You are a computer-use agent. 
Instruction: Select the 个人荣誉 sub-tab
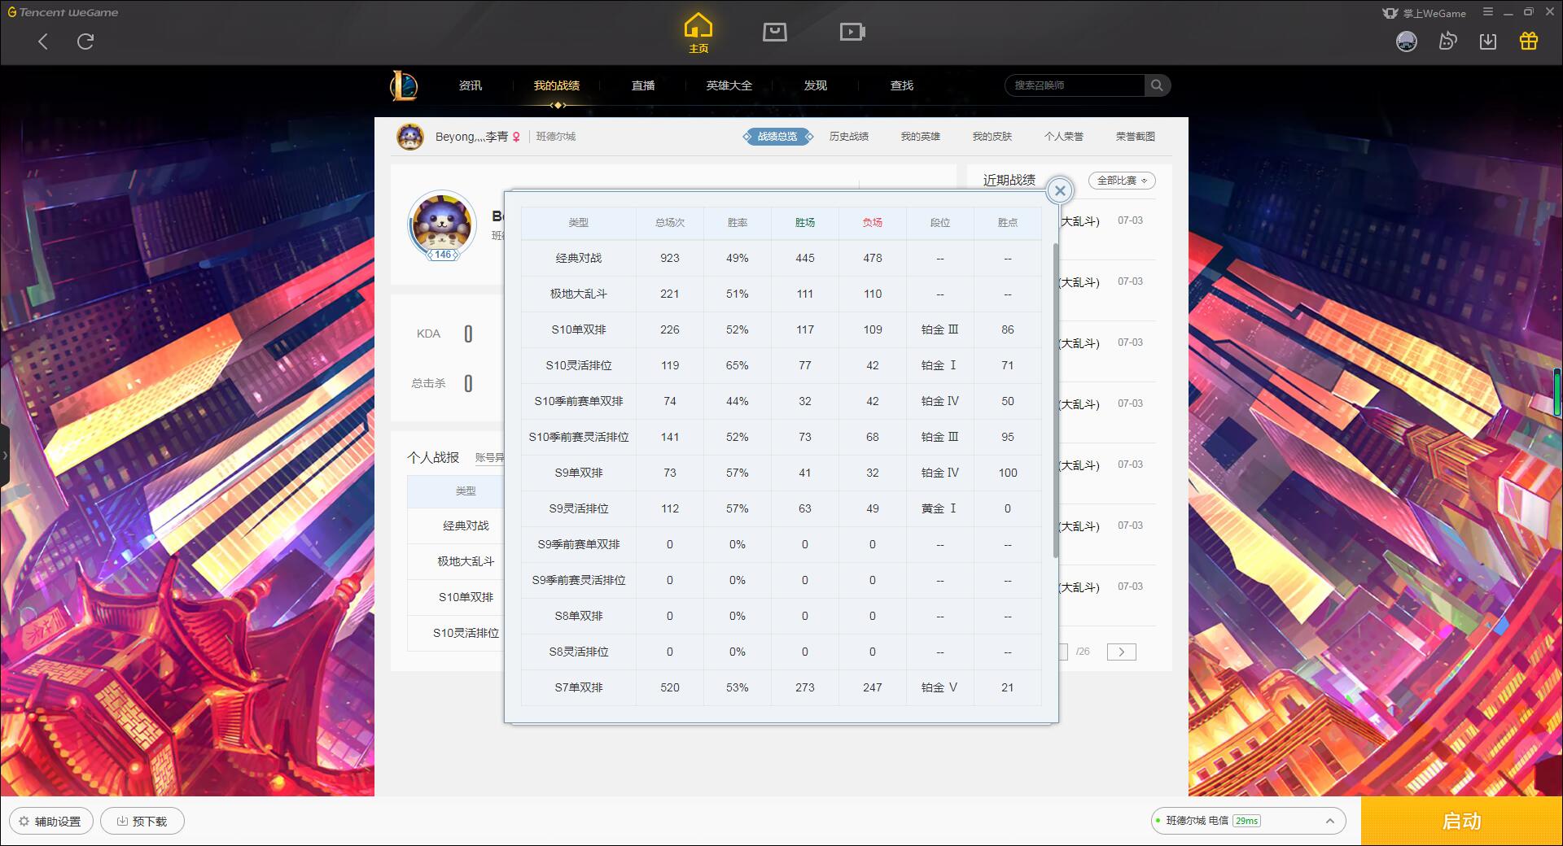1064,137
